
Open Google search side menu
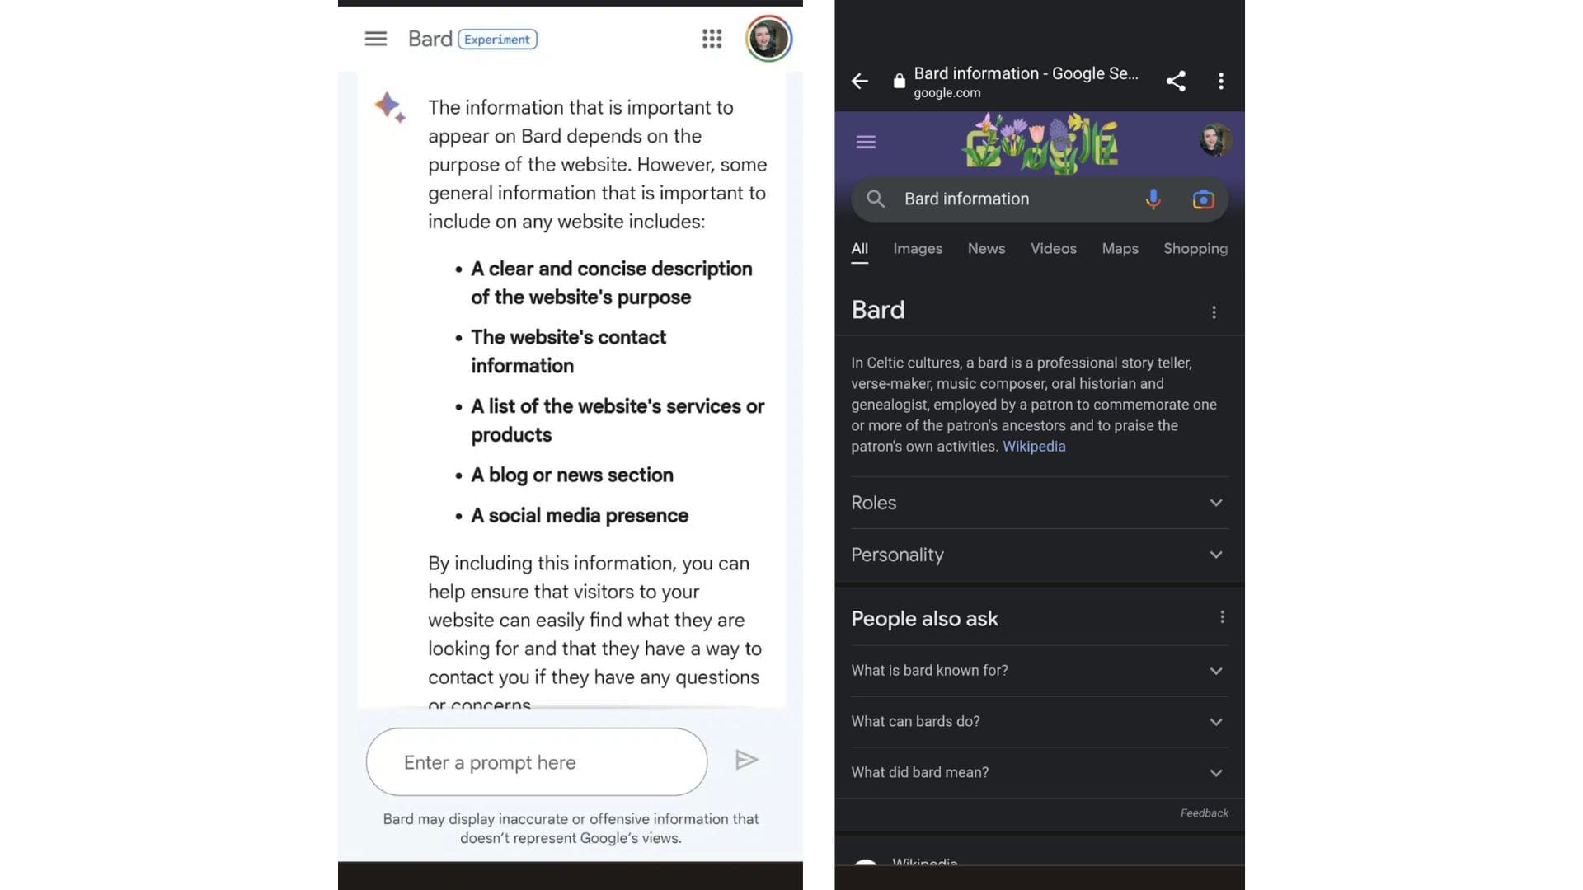pyautogui.click(x=866, y=142)
